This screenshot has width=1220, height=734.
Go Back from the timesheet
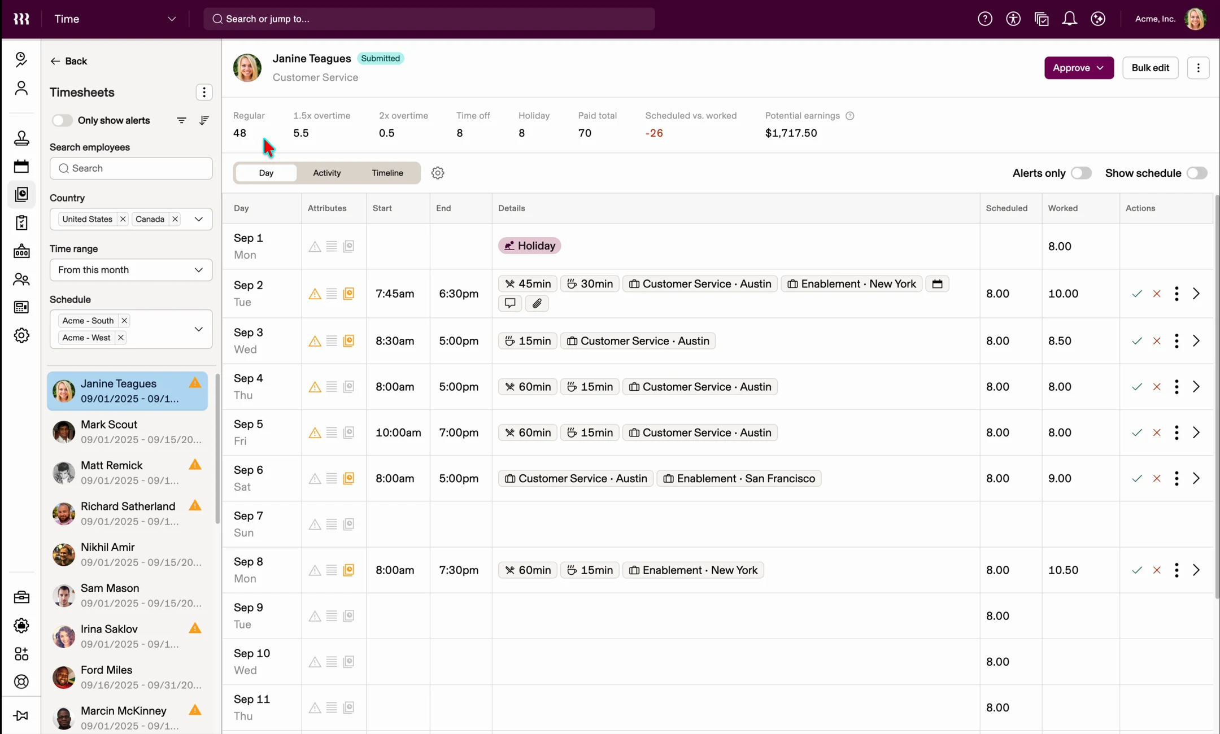pyautogui.click(x=68, y=61)
